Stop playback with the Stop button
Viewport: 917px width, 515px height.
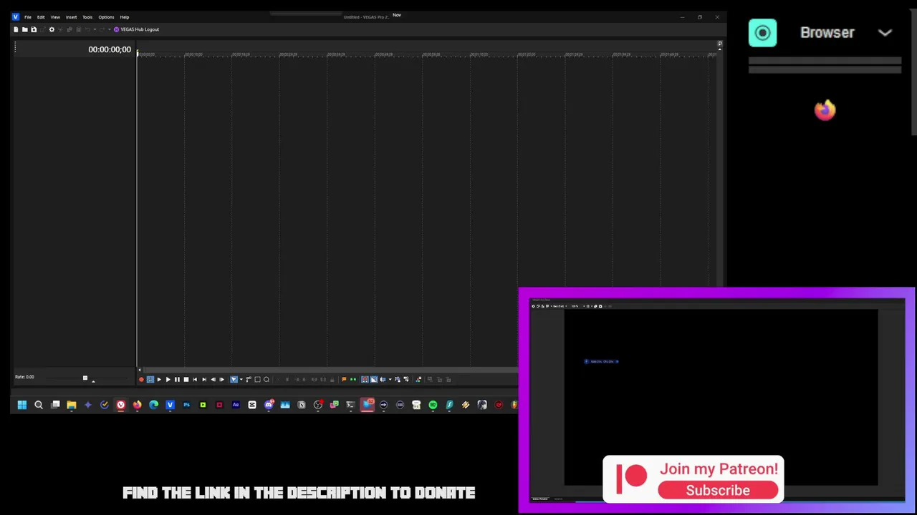coord(186,379)
